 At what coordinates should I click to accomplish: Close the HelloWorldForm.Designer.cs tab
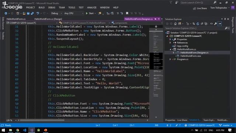159,19
